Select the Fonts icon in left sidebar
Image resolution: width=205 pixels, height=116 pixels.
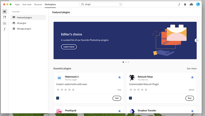pos(4,29)
